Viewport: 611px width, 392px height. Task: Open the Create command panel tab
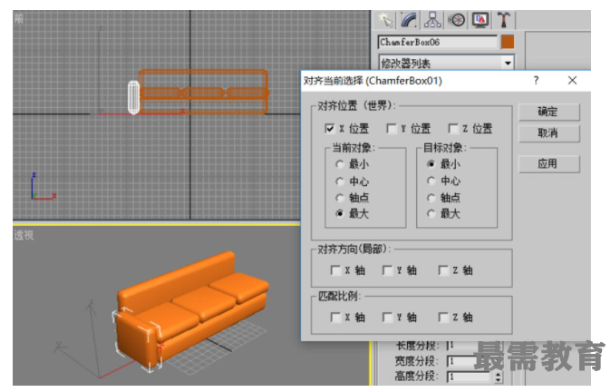(386, 20)
